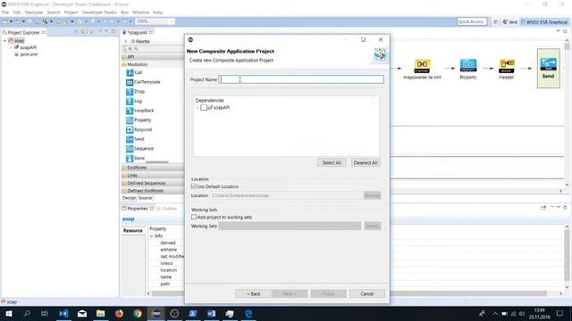Viewport: 572px width, 321px height.
Task: Check the soapAPI dependency checkbox
Action: 204,107
